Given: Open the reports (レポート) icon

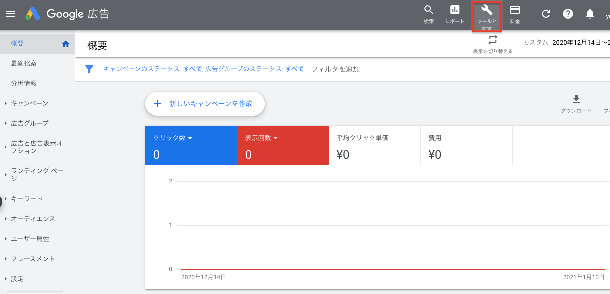Looking at the screenshot, I should (x=455, y=15).
